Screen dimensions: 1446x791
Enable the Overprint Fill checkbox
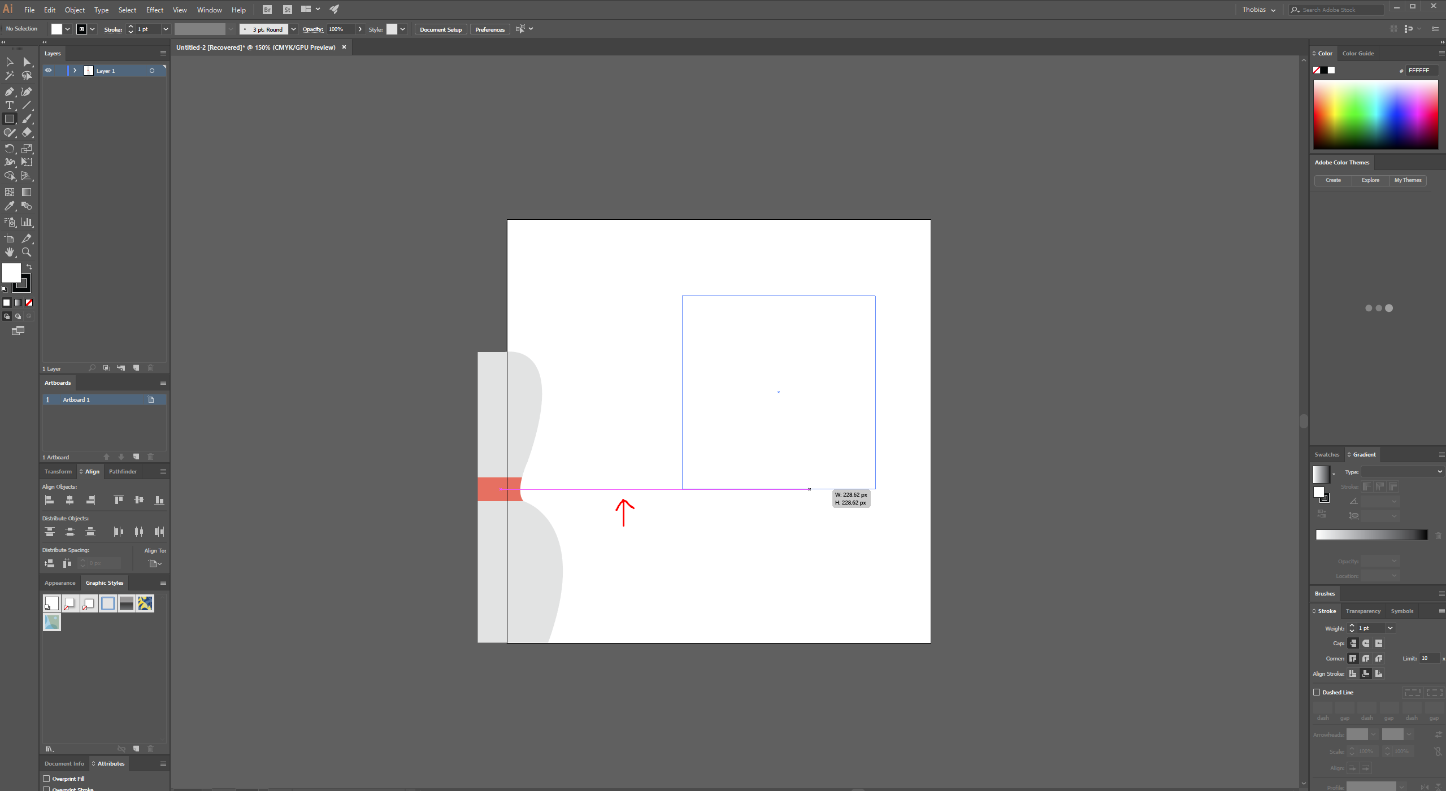point(47,779)
